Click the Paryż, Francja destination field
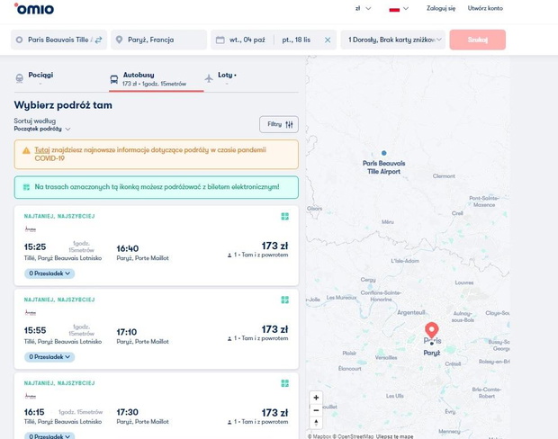 [158, 40]
